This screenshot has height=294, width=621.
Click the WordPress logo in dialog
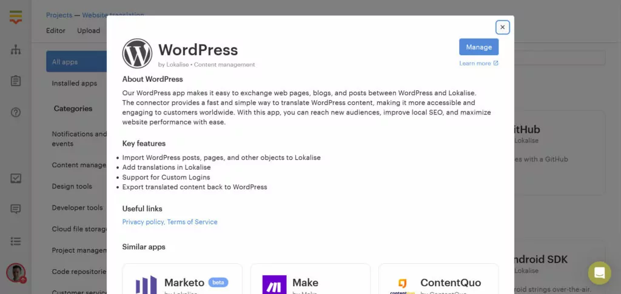coord(137,53)
